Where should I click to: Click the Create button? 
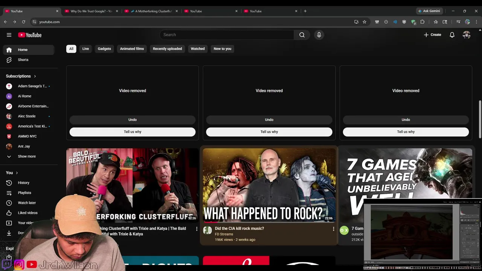432,35
